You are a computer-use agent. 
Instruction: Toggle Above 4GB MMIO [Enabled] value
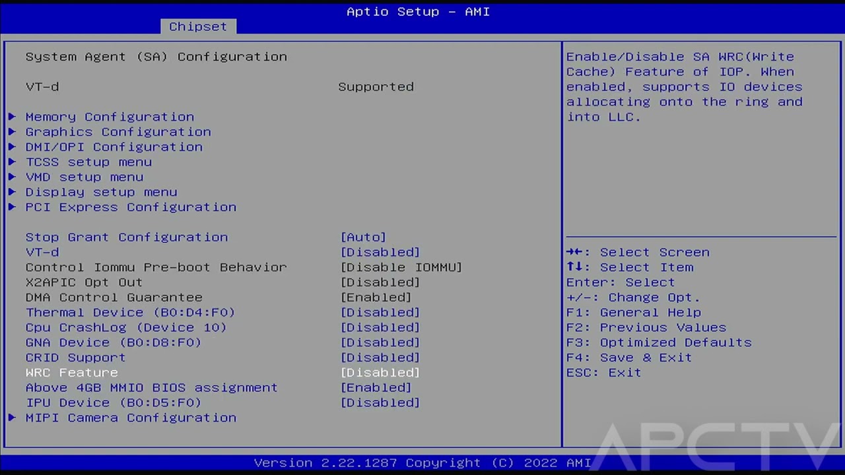click(376, 388)
